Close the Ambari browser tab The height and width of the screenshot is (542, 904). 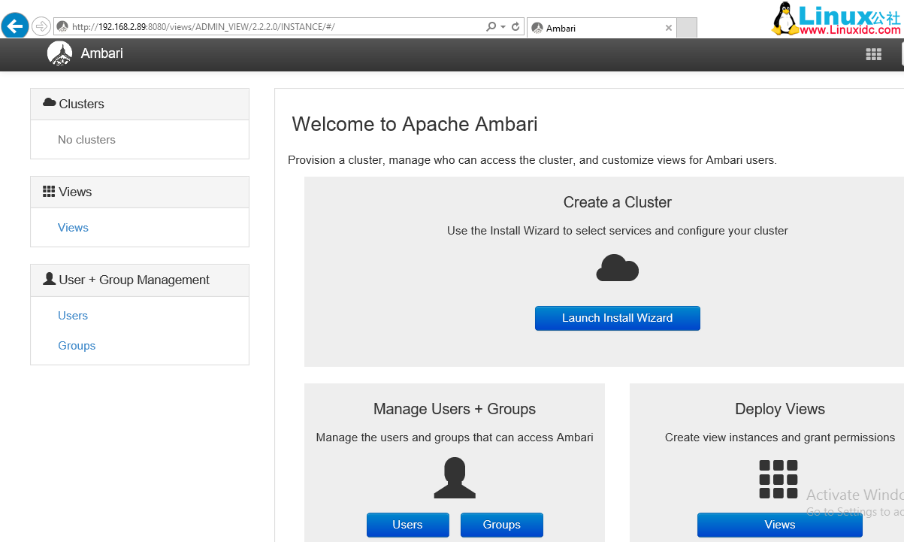coord(669,28)
